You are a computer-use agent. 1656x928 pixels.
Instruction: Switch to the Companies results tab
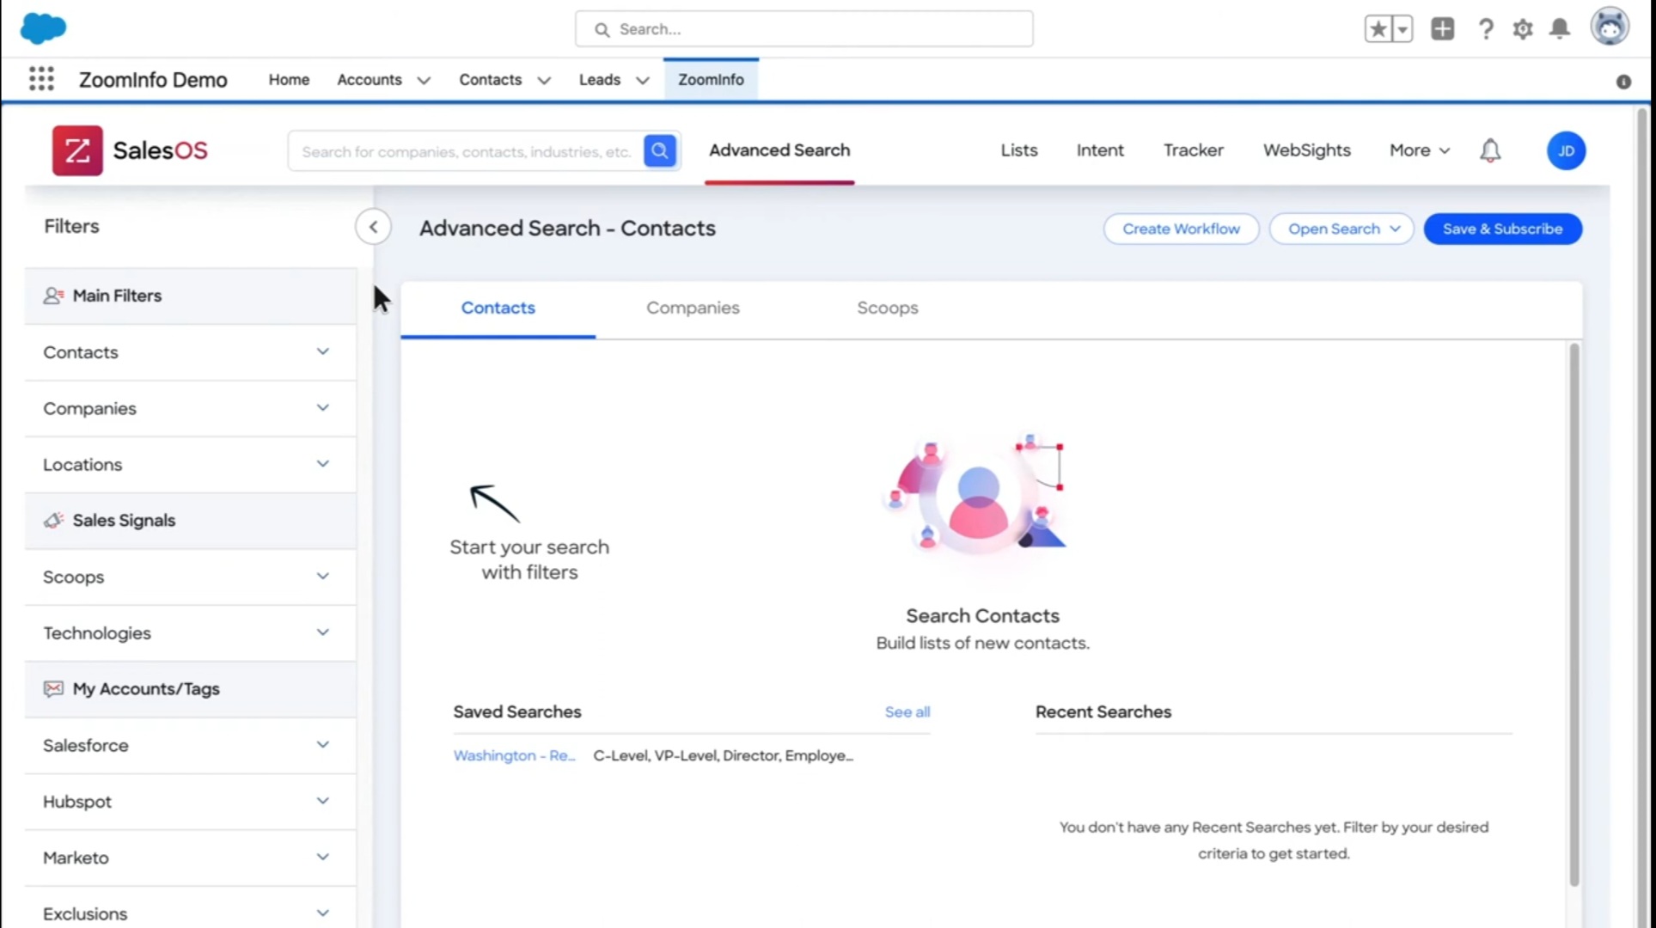[693, 308]
